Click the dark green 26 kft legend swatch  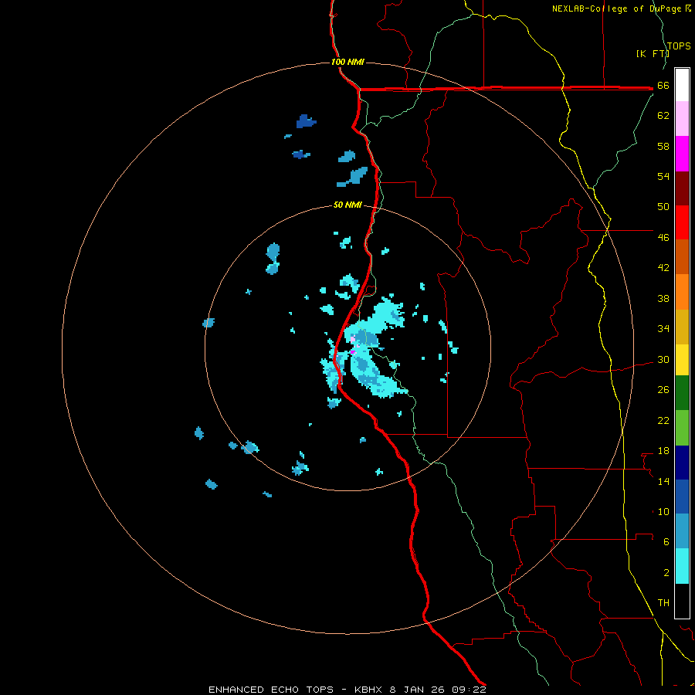pos(682,393)
